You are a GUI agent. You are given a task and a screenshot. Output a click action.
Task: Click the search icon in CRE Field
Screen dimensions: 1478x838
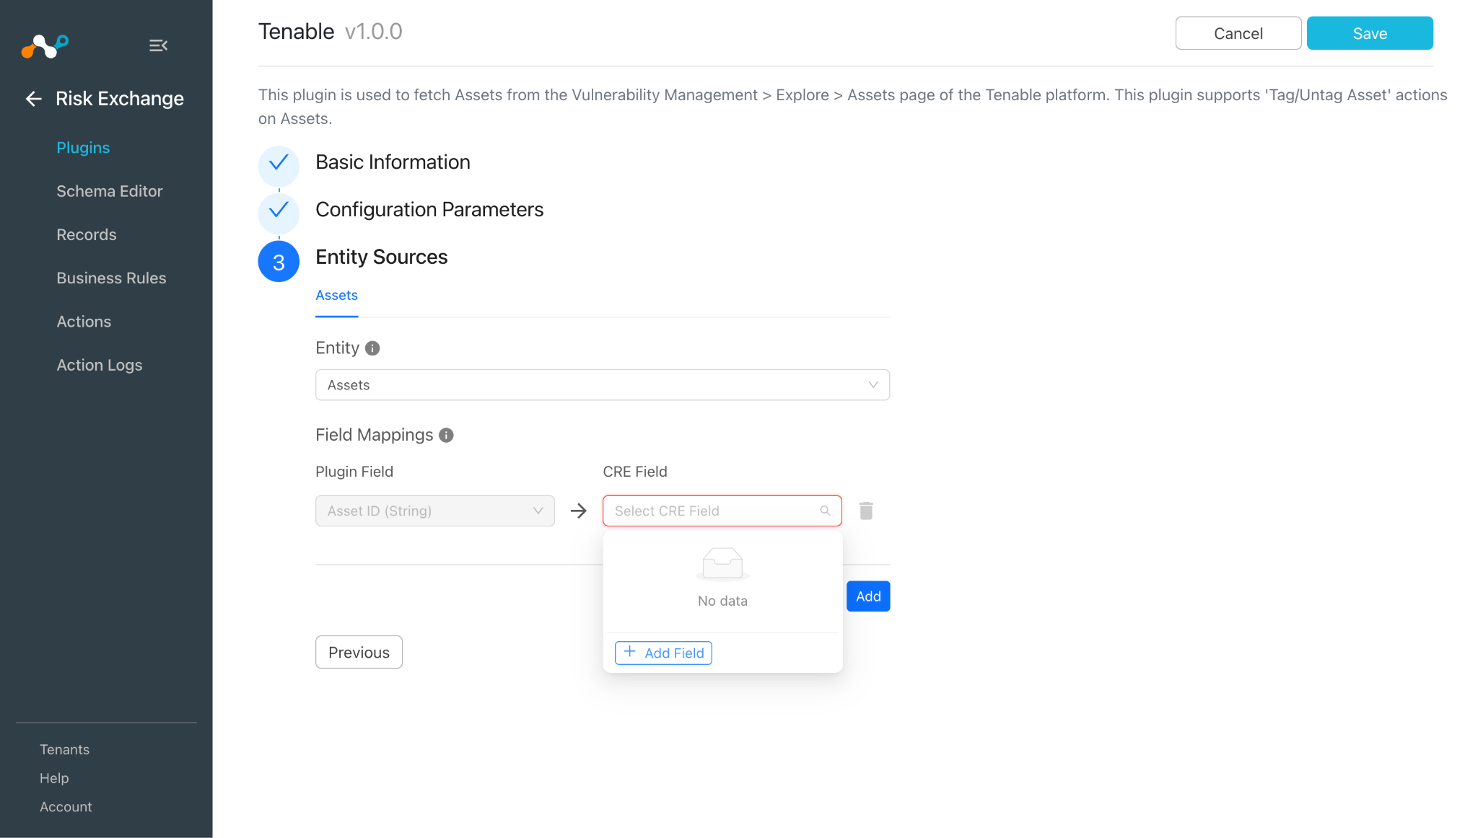tap(825, 511)
